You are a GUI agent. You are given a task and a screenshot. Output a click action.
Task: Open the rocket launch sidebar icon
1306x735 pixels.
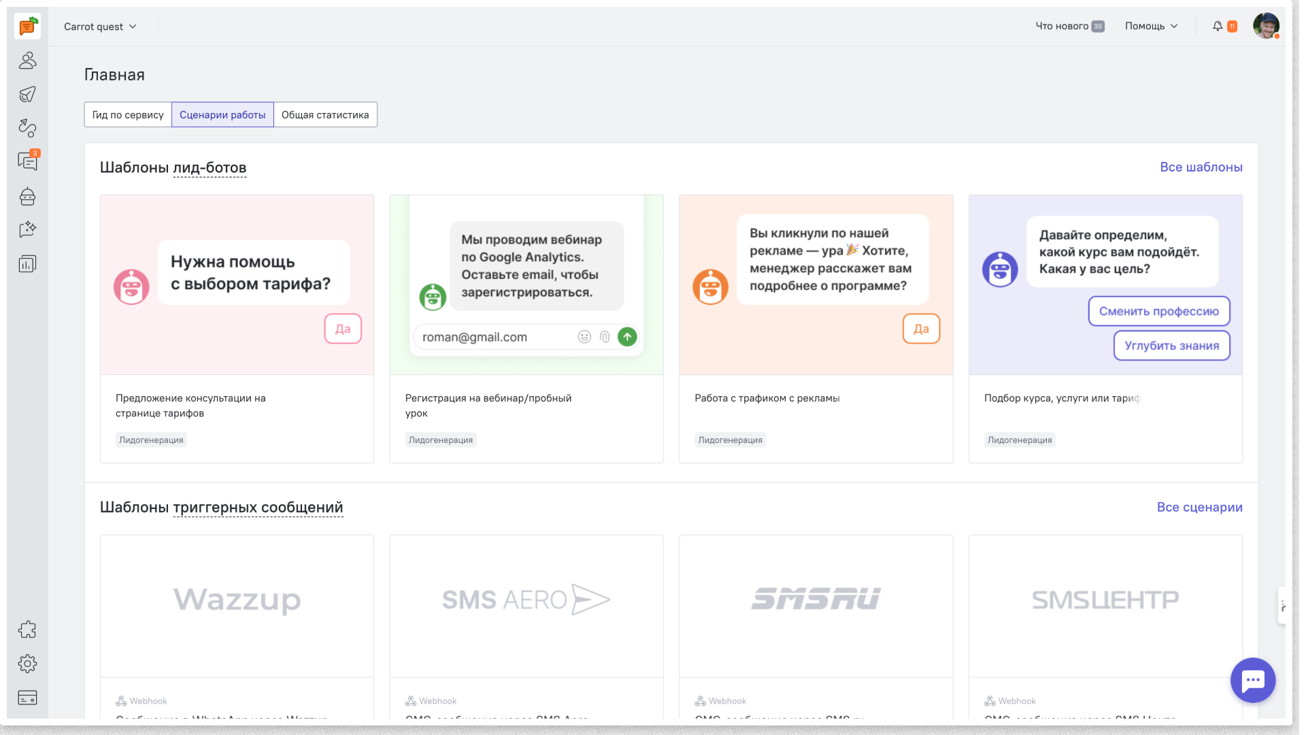click(x=27, y=95)
